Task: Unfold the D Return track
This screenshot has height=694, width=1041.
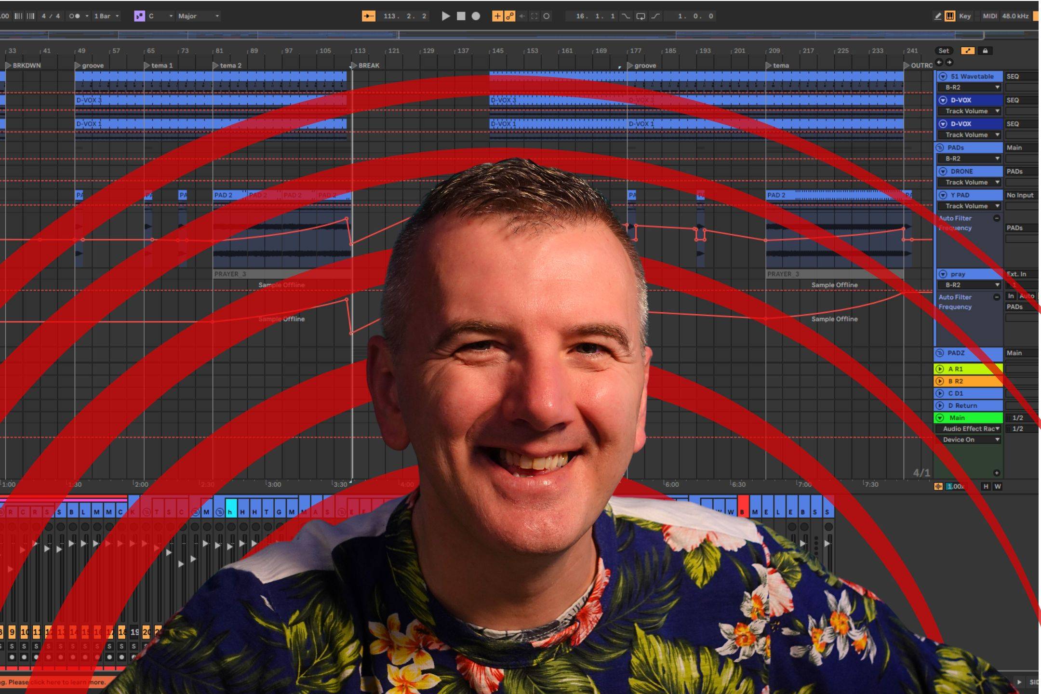Action: (x=939, y=406)
